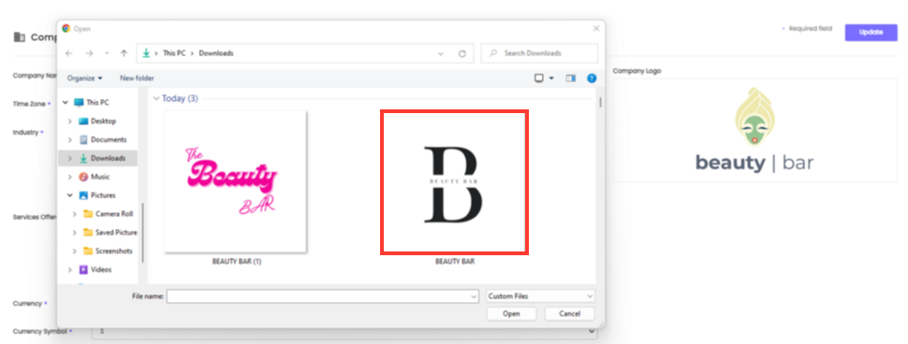This screenshot has height=344, width=908.
Task: Collapse the Today group header
Action: coord(155,99)
